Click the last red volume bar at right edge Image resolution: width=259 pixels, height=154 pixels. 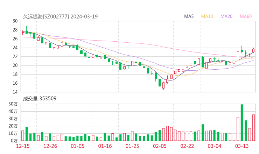tap(253, 128)
